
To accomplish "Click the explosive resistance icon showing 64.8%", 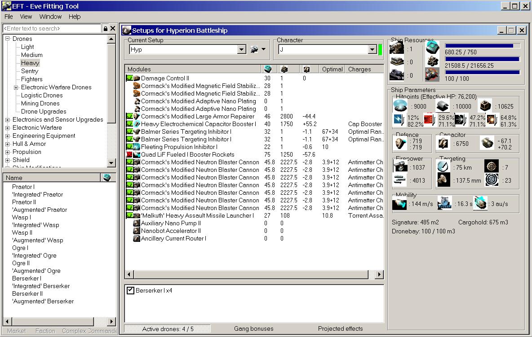I will [x=492, y=121].
